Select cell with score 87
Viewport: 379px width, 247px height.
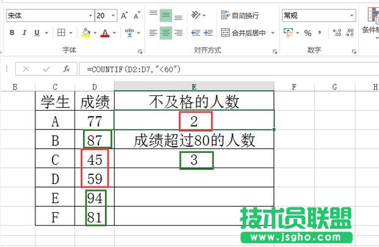[95, 139]
